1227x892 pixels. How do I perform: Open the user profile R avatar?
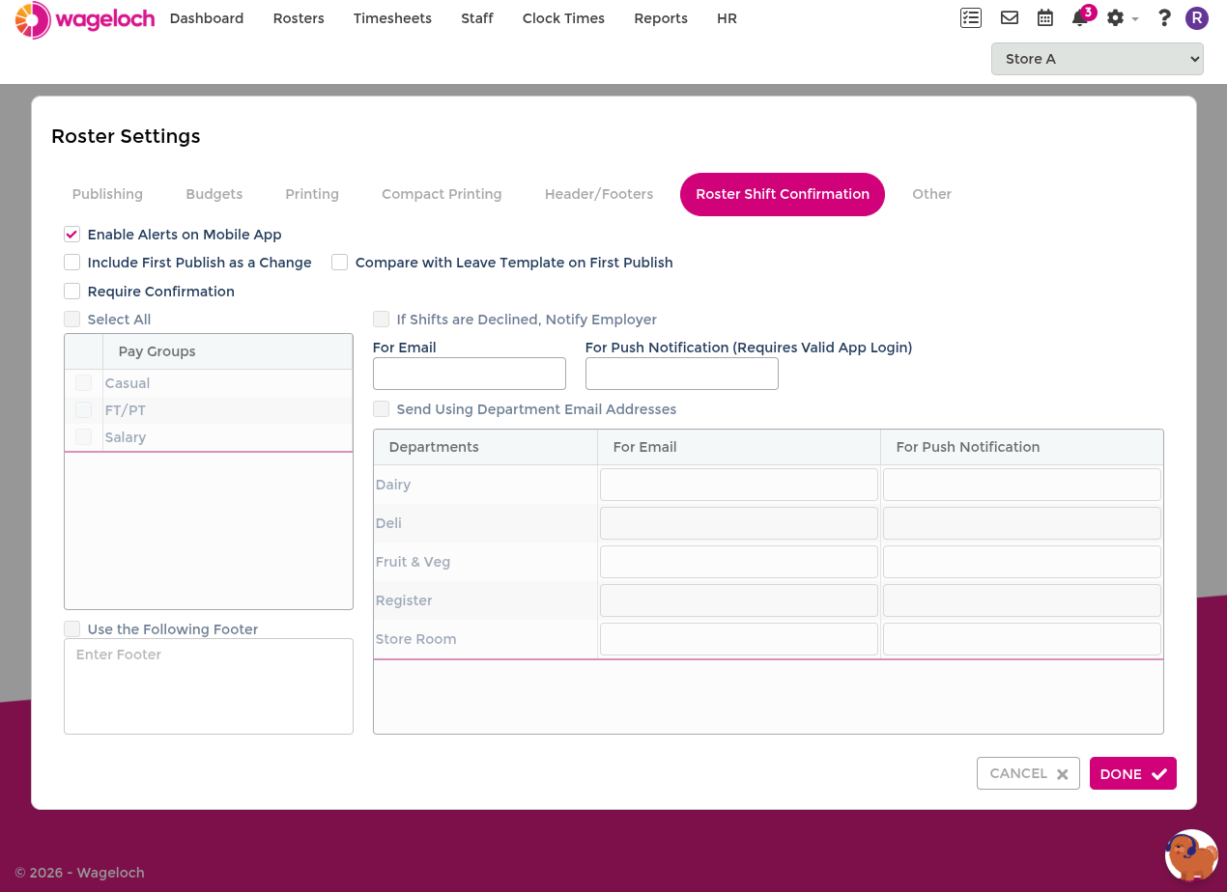click(1197, 17)
